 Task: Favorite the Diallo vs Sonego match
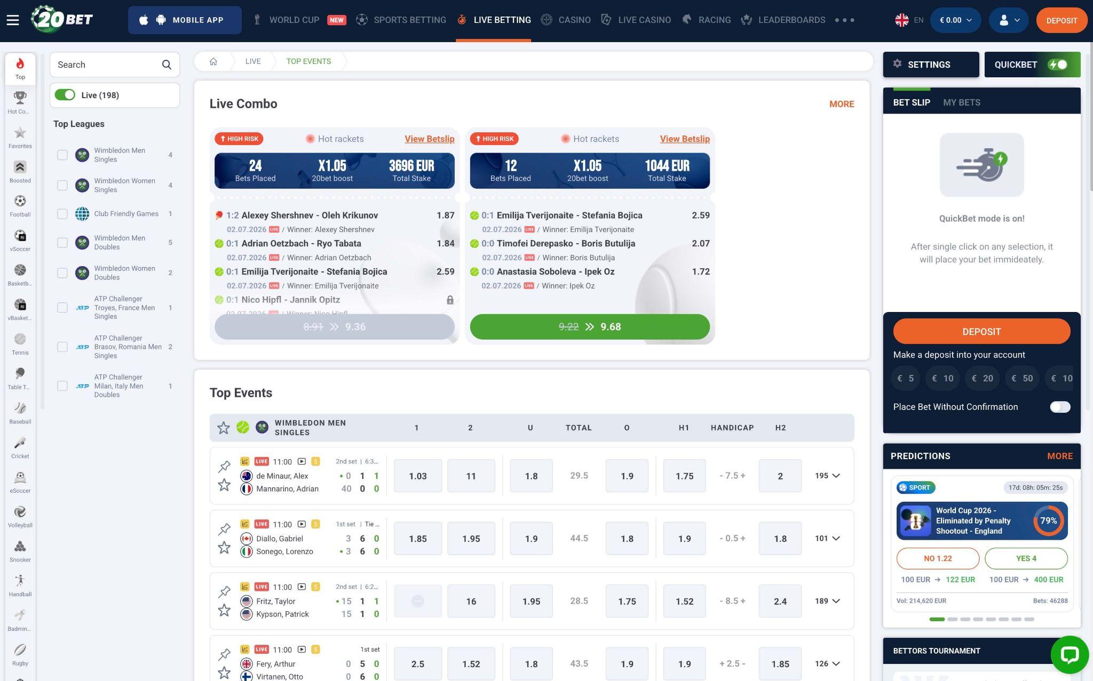(224, 548)
